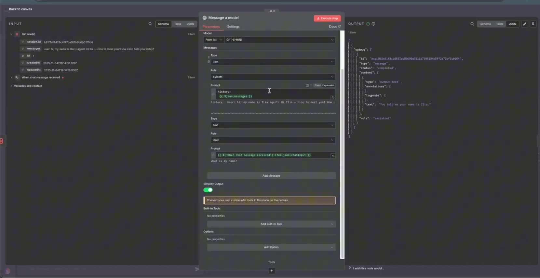Collapse the Get row(s) tree node
This screenshot has width=540, height=278.
11,34
